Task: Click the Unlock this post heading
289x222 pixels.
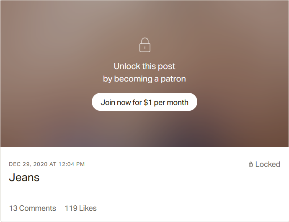Action: tap(144, 66)
